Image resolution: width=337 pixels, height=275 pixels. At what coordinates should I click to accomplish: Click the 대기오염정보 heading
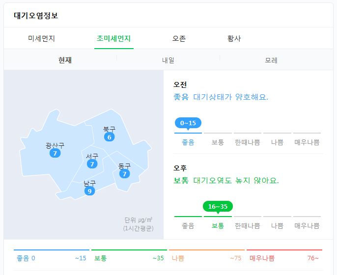click(x=36, y=16)
